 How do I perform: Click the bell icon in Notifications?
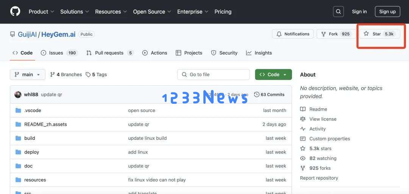coord(279,34)
